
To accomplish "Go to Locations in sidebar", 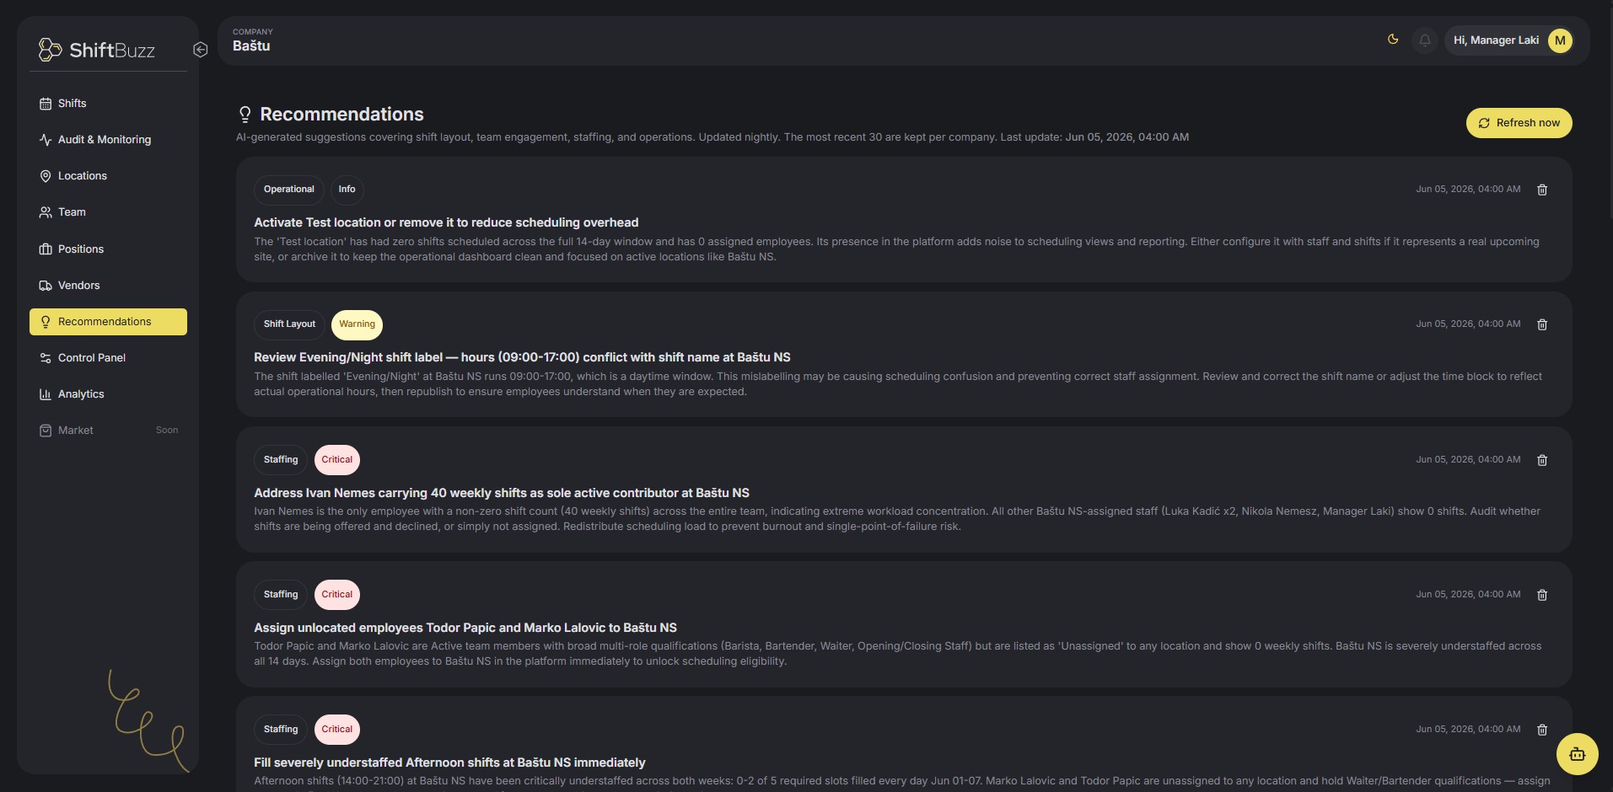I will coord(108,176).
